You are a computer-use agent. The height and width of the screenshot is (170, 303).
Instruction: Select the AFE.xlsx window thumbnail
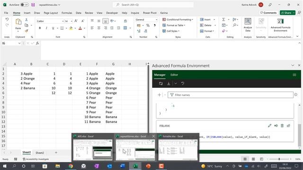(93, 148)
